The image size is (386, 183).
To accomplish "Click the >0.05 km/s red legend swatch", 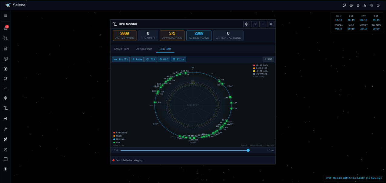I will [x=254, y=65].
